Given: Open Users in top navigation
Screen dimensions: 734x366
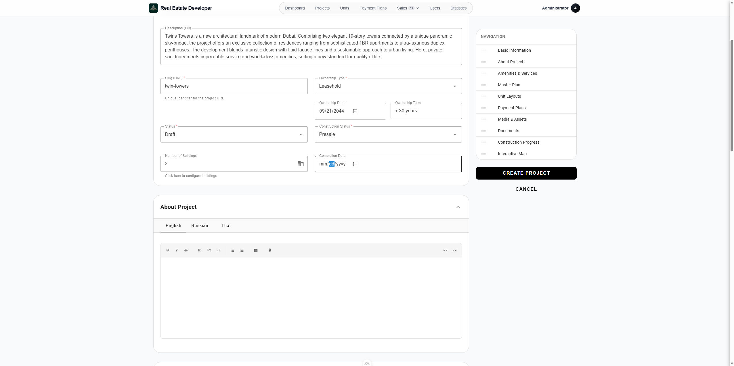Looking at the screenshot, I should (435, 8).
